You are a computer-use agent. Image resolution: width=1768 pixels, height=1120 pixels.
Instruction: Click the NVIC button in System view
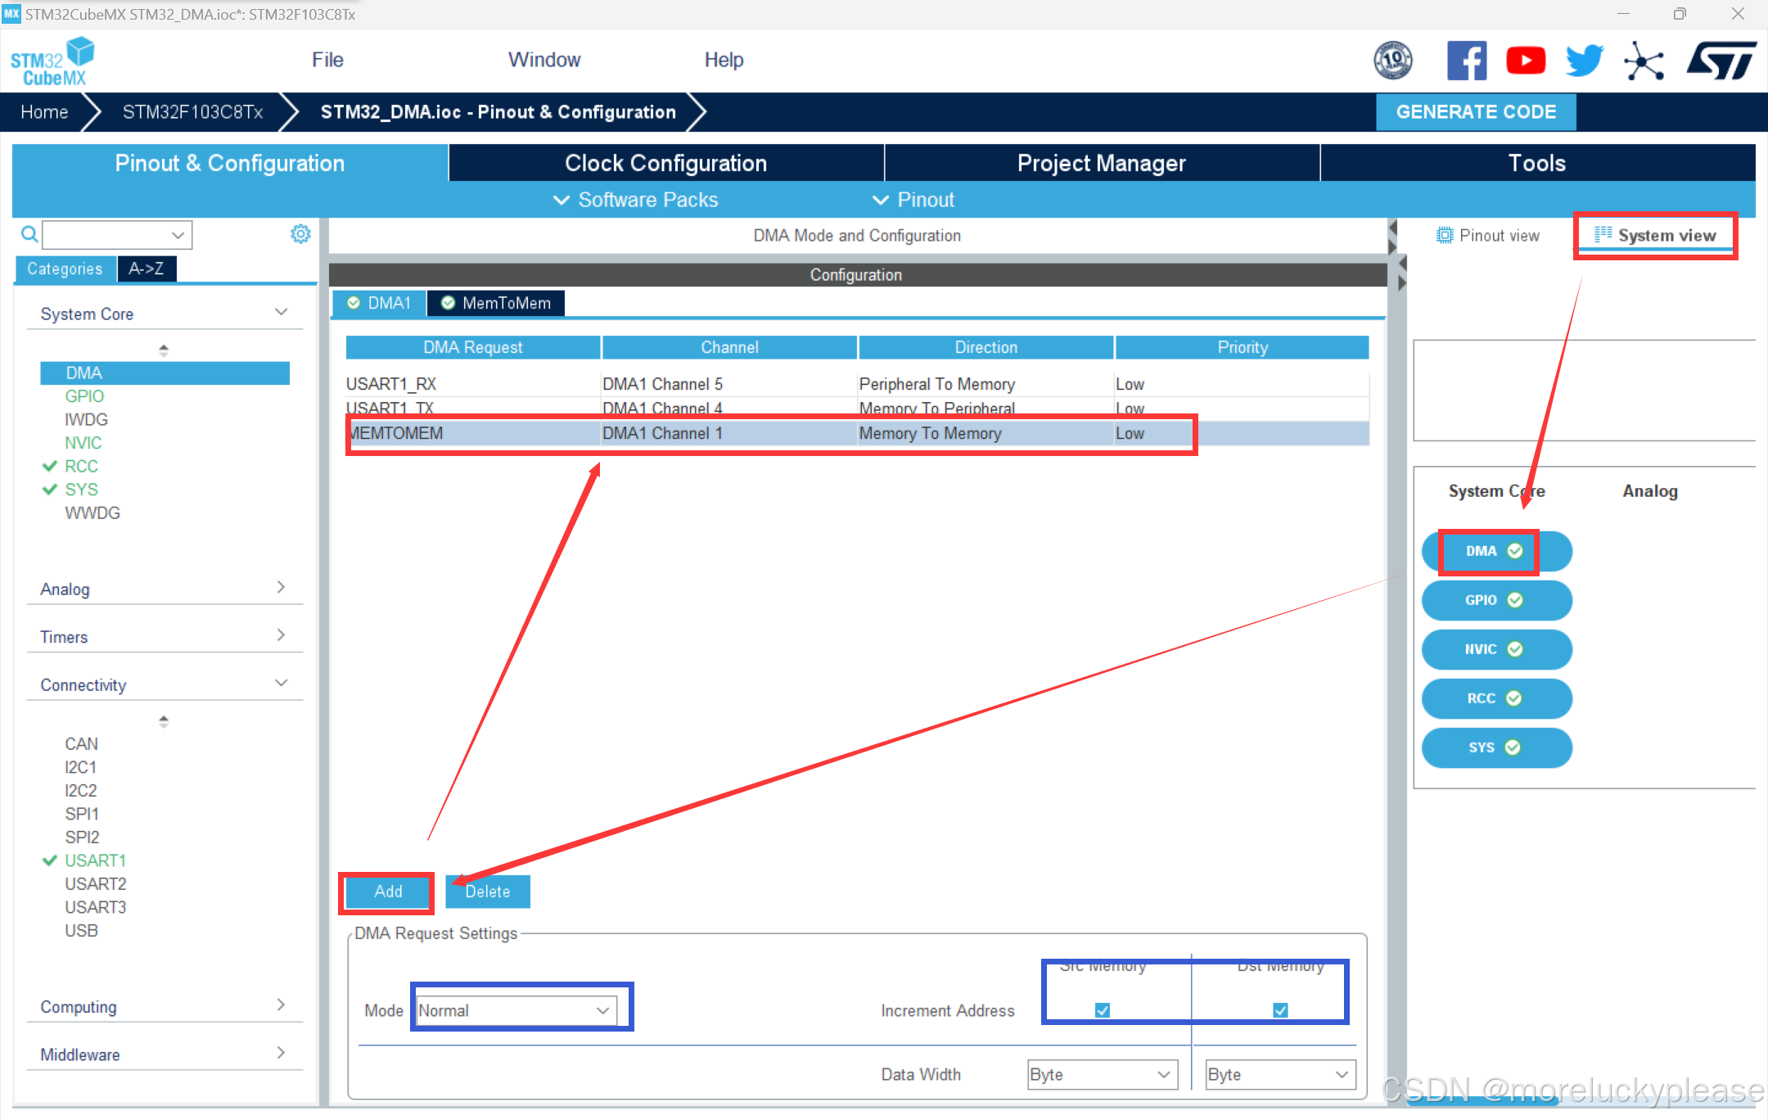coord(1495,649)
